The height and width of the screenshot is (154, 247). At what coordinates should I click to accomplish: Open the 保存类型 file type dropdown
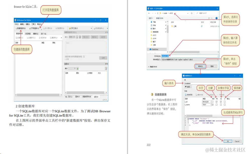pos(190,60)
